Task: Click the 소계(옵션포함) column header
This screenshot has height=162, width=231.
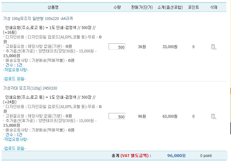Action: click(x=170, y=7)
